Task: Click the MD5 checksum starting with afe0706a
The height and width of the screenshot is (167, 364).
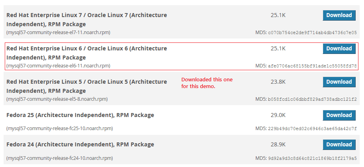Action: coord(312,66)
